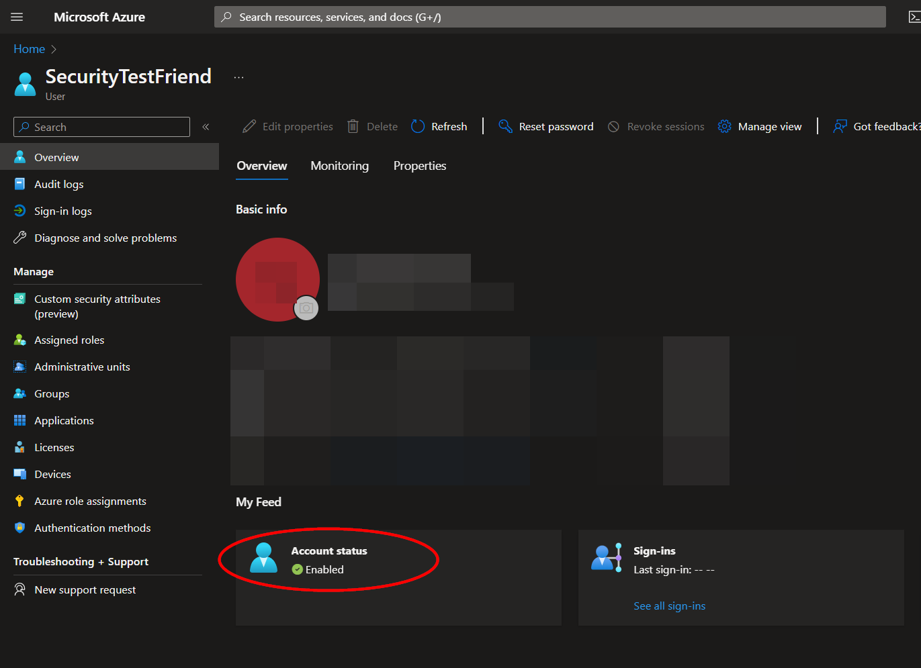Click the Reset password button label
This screenshot has height=668, width=921.
point(556,126)
